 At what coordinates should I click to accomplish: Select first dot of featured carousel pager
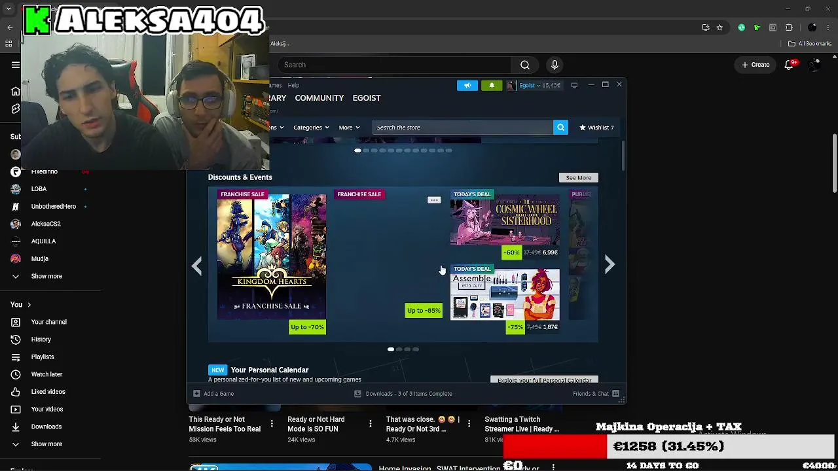[357, 150]
